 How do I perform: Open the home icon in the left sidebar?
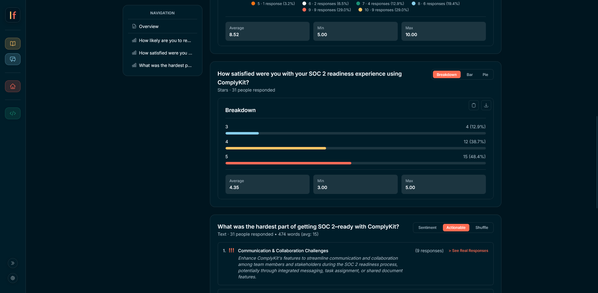13,86
